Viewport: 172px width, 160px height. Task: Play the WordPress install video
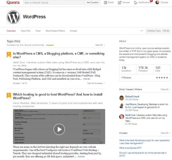(59, 129)
